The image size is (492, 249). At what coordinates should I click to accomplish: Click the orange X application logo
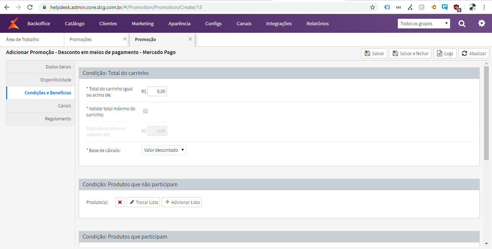tap(14, 23)
